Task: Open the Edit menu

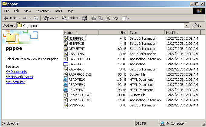Action: tap(17, 11)
